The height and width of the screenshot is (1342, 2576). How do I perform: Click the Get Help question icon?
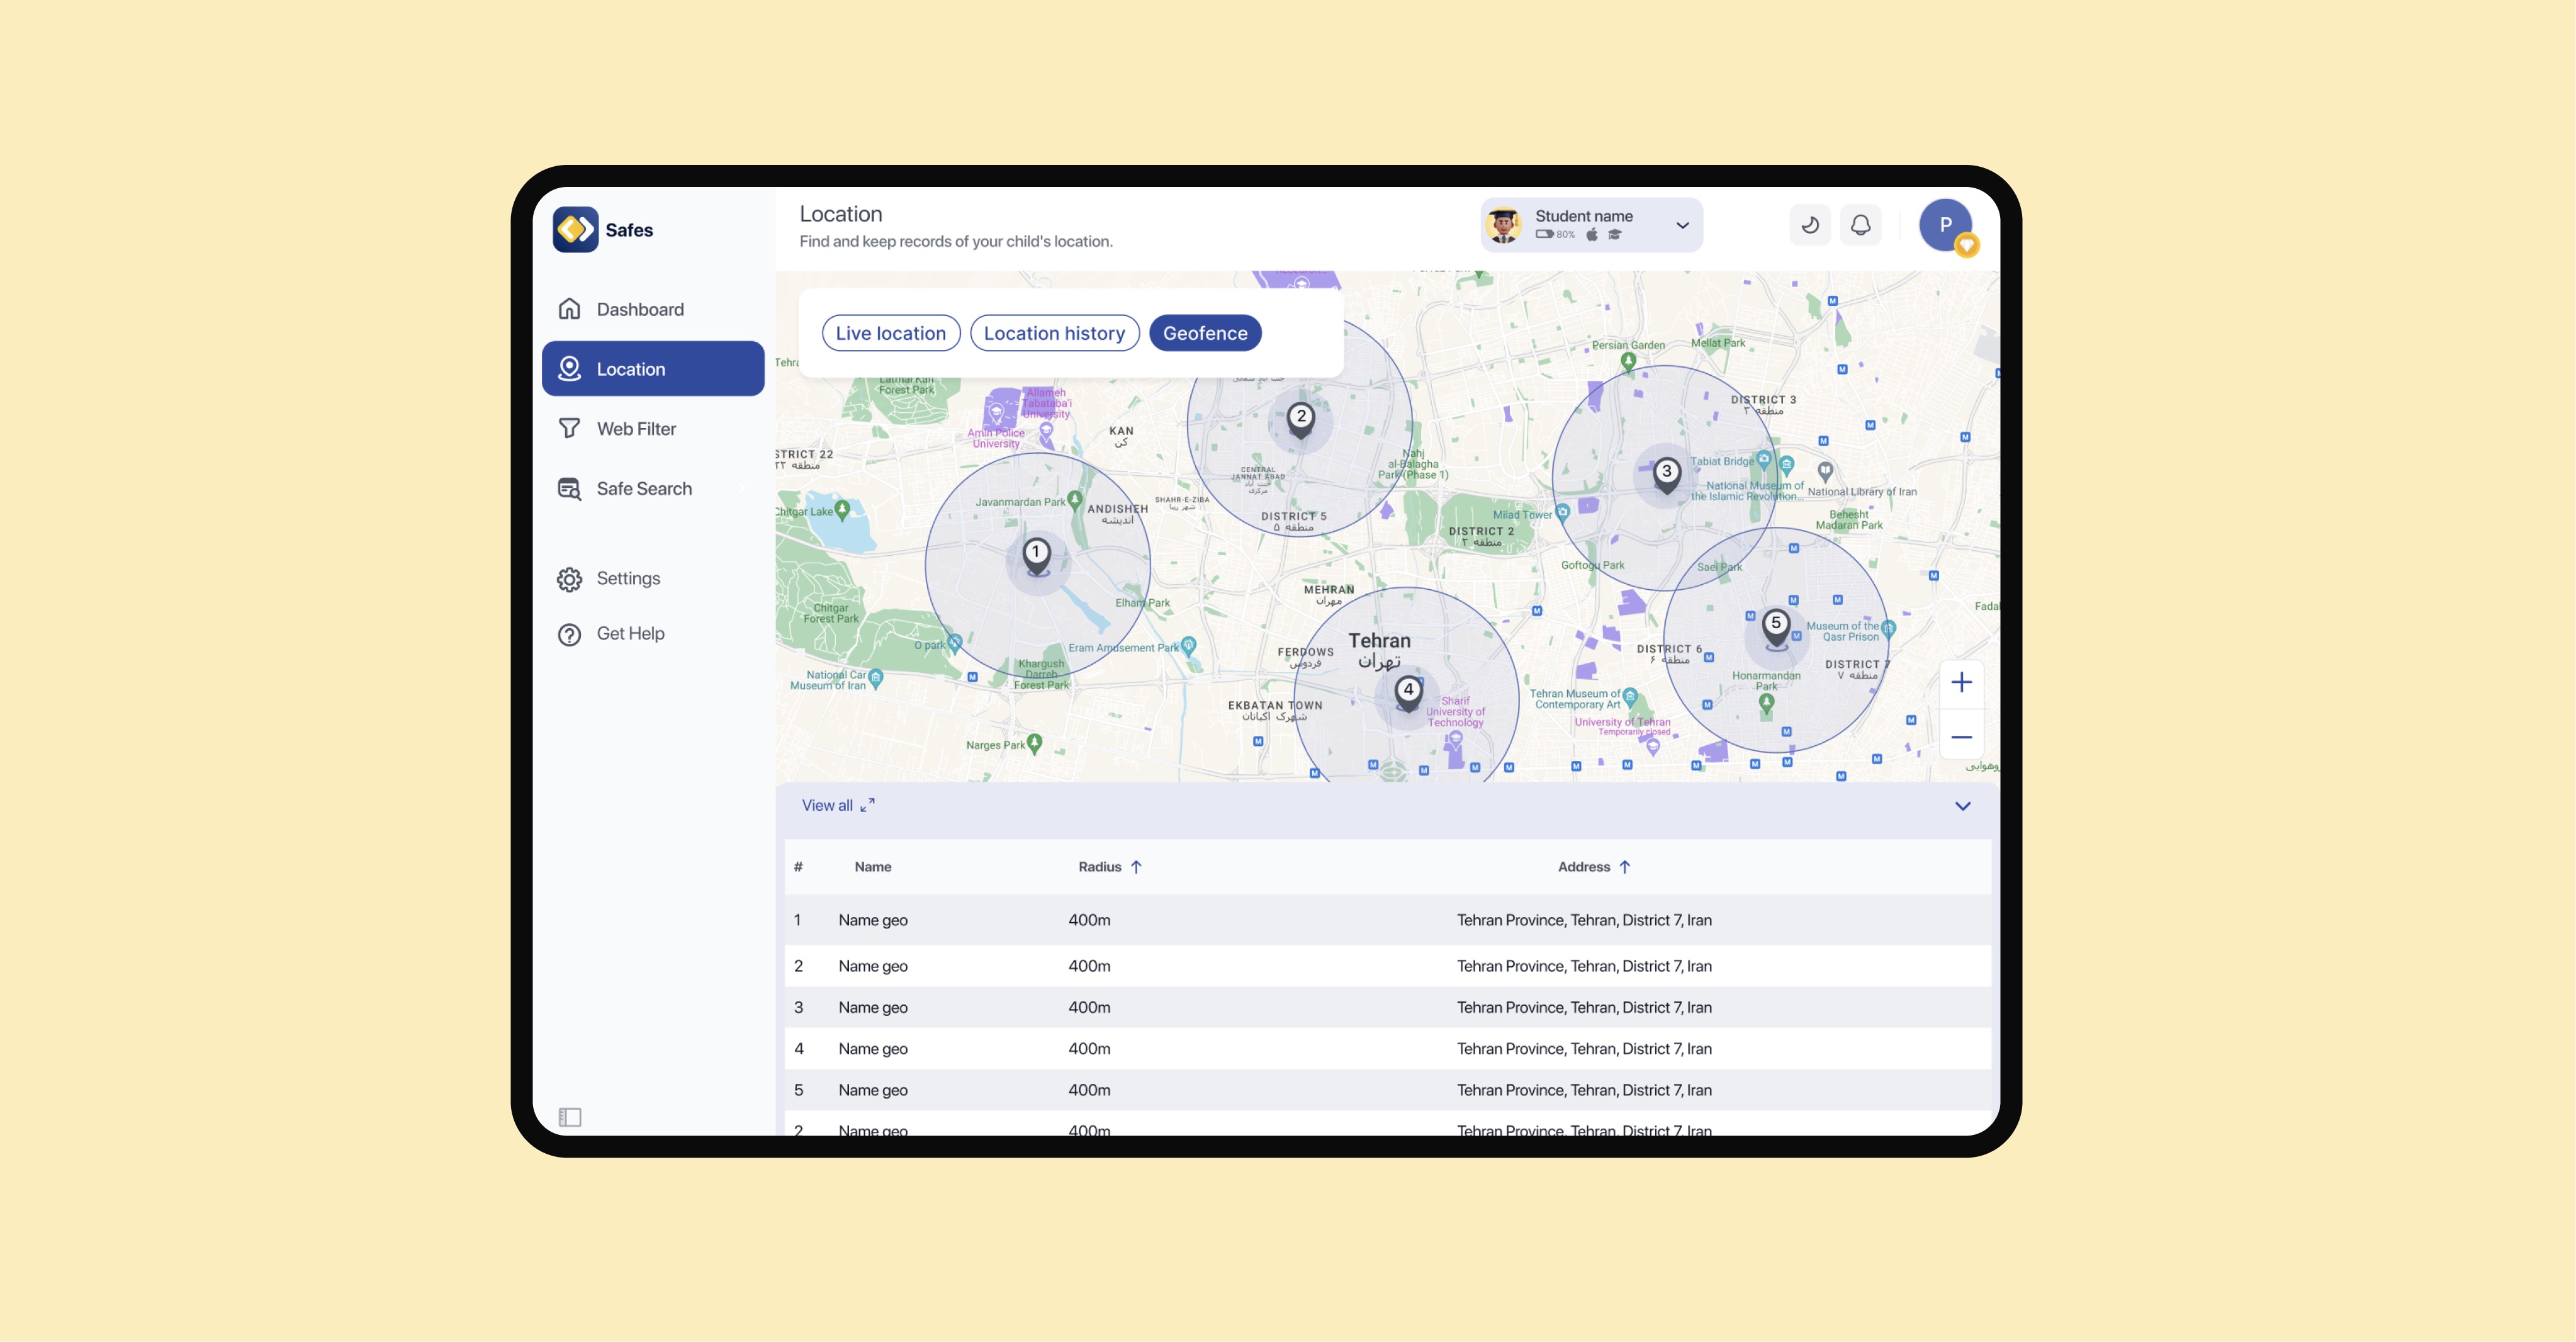pyautogui.click(x=569, y=634)
